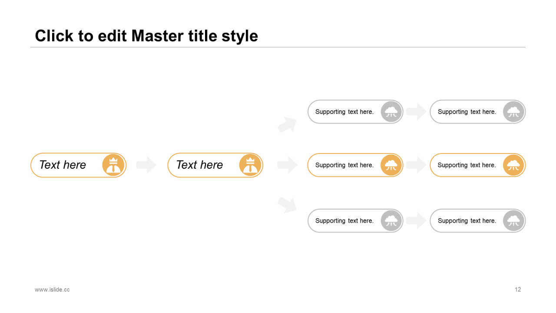The image size is (556, 313).
Task: Select the first Text here label
Action: (x=63, y=165)
